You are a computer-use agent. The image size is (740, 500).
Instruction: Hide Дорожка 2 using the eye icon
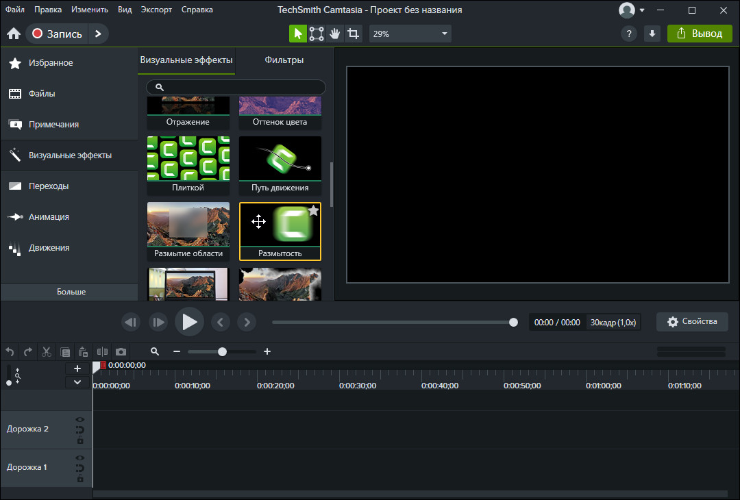click(80, 419)
